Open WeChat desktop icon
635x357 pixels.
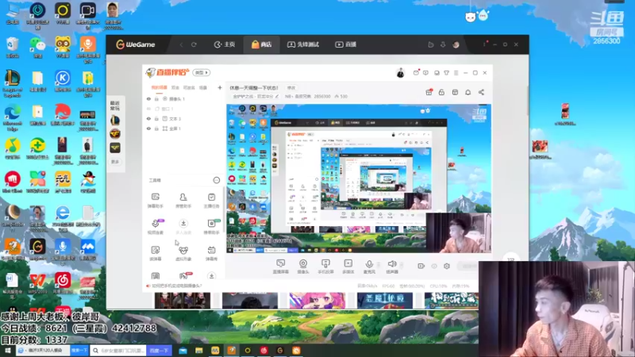tap(37, 48)
